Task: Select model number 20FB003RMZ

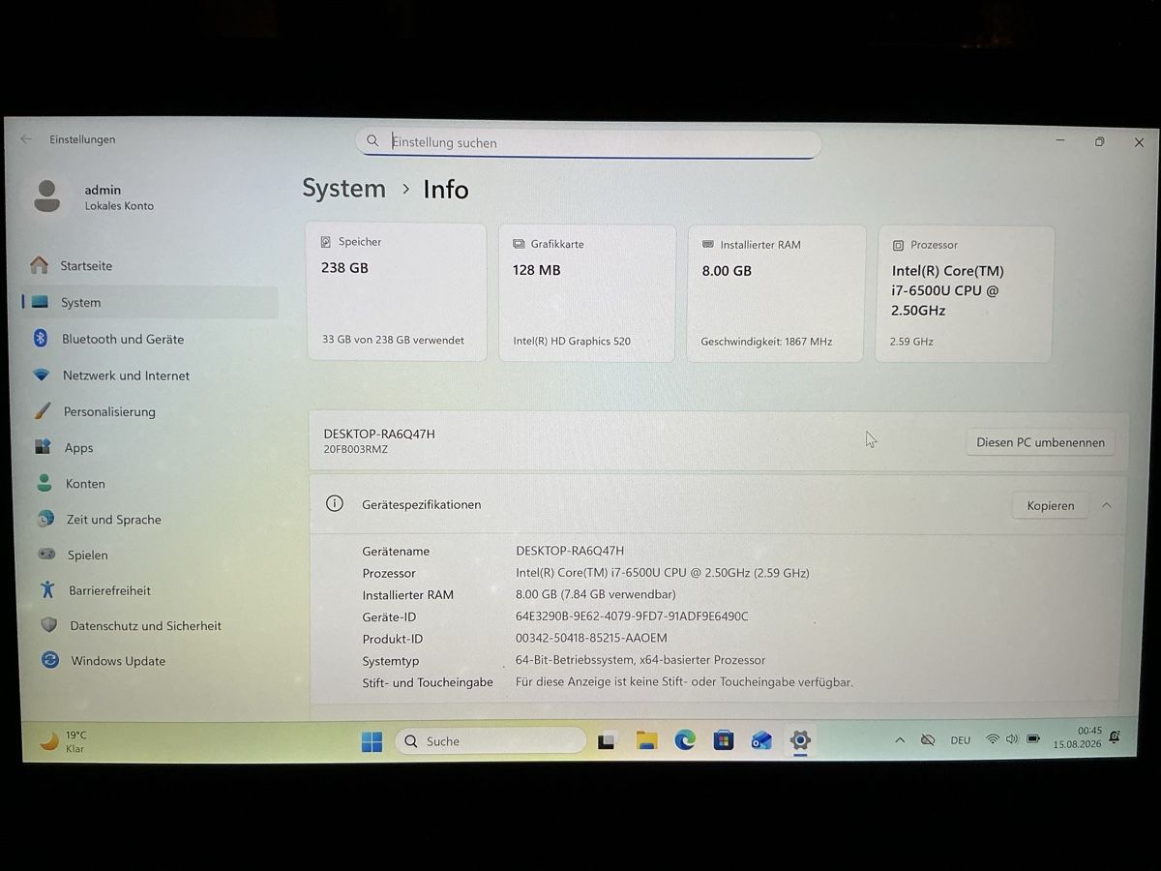Action: pos(355,450)
